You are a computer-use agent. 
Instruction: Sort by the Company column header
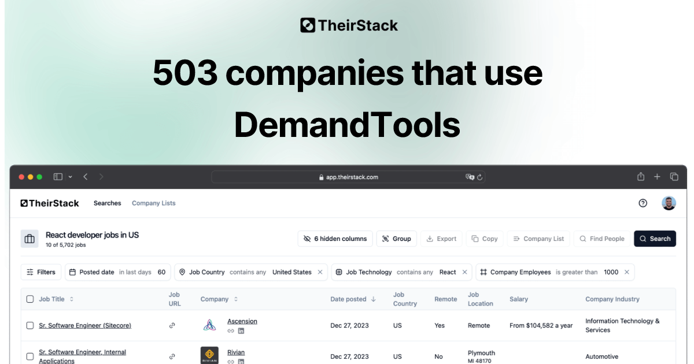coord(219,299)
